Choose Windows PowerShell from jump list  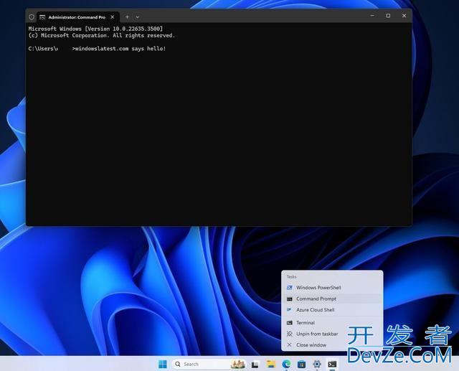pos(332,288)
